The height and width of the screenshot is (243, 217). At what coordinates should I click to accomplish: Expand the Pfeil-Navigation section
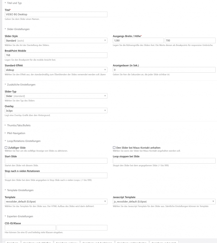tap(16, 133)
